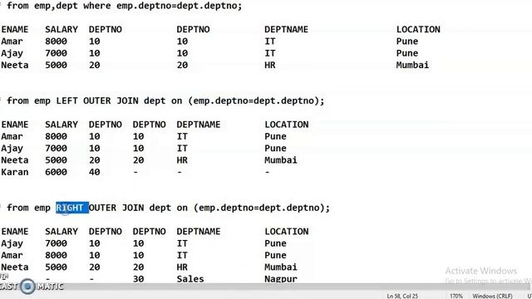
Task: Click salary 5000 in the RIGHT OUTER JOIN result
Action: point(56,267)
